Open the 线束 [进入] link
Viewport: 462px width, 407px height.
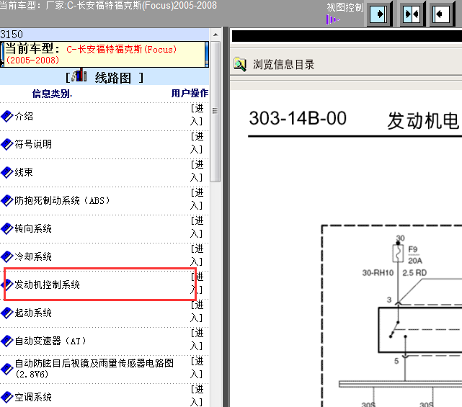[197, 171]
